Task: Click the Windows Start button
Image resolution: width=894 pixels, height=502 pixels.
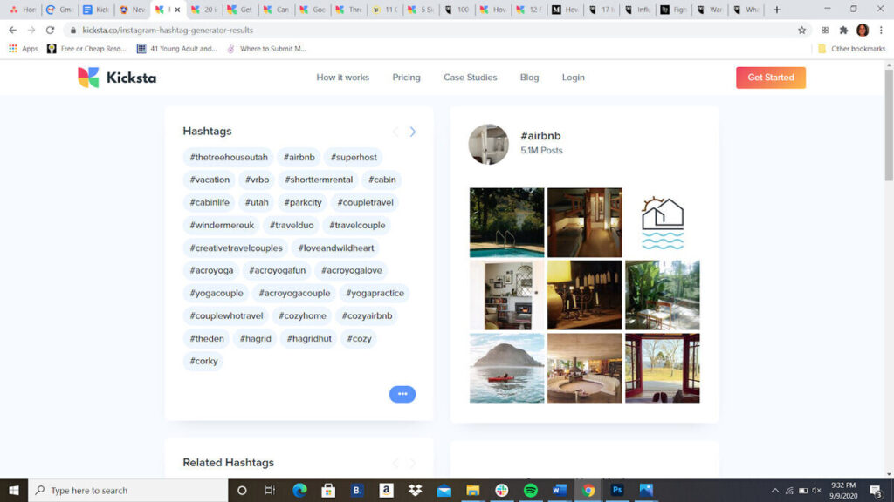Action: tap(14, 490)
